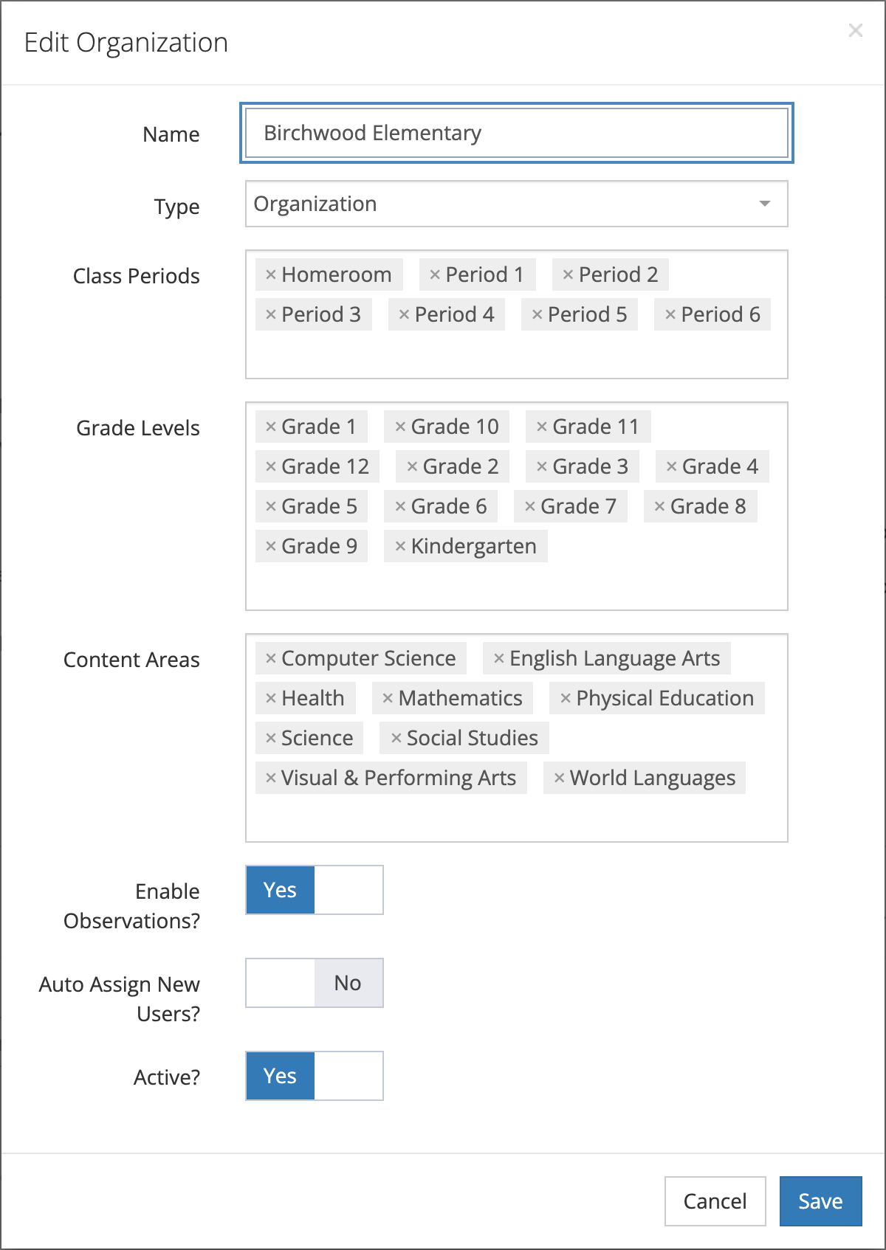Close the Edit Organization dialog
Viewport: 886px width, 1250px height.
[x=855, y=31]
